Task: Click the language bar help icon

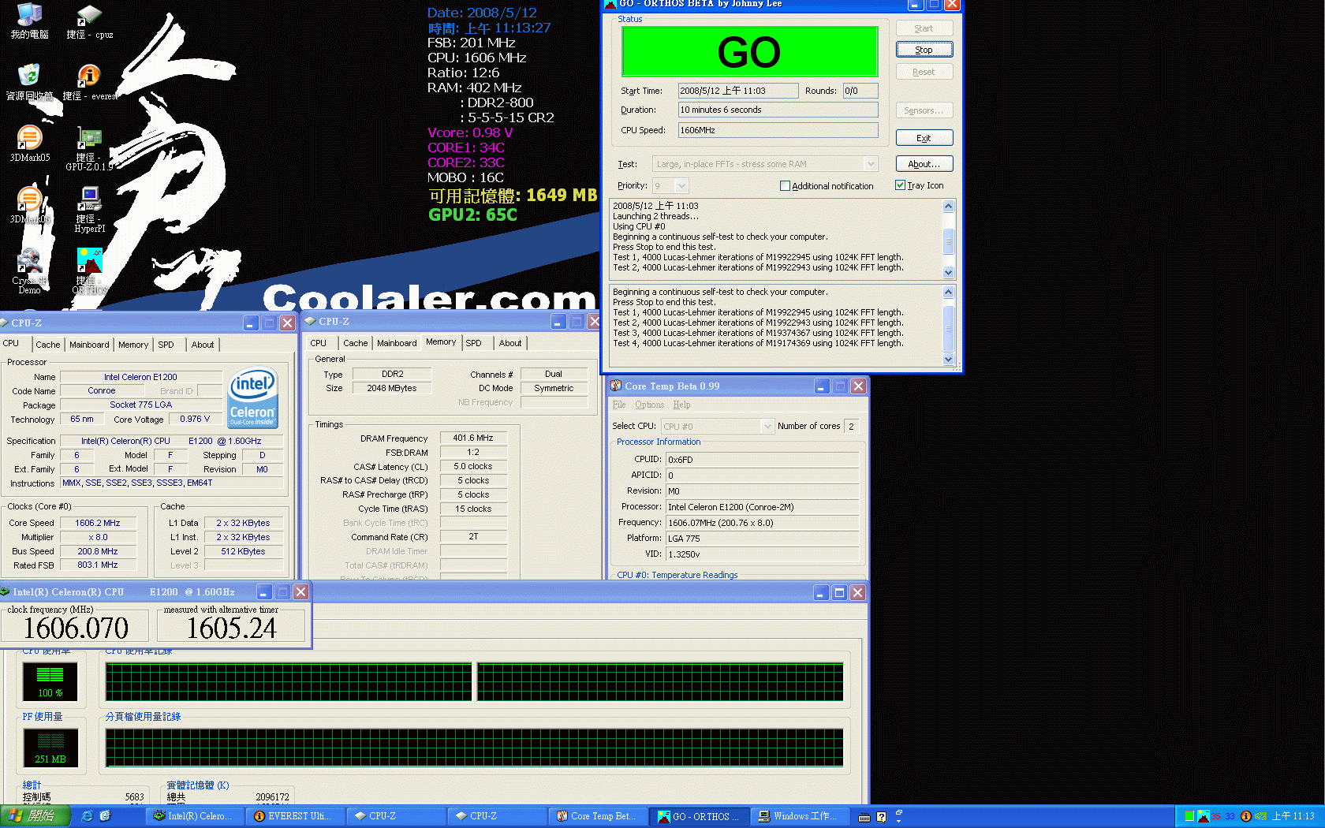Action: click(881, 817)
